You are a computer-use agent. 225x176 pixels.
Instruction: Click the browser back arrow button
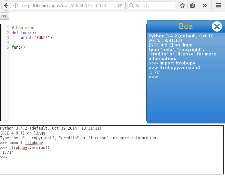6,5
